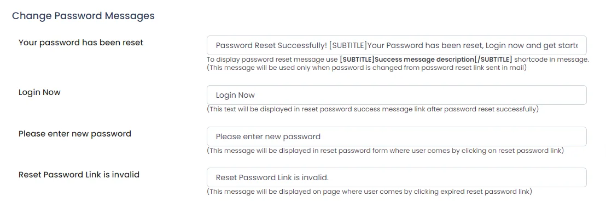This screenshot has width=606, height=208.
Task: Click the 'Your password has been reset' label
Action: [x=81, y=43]
